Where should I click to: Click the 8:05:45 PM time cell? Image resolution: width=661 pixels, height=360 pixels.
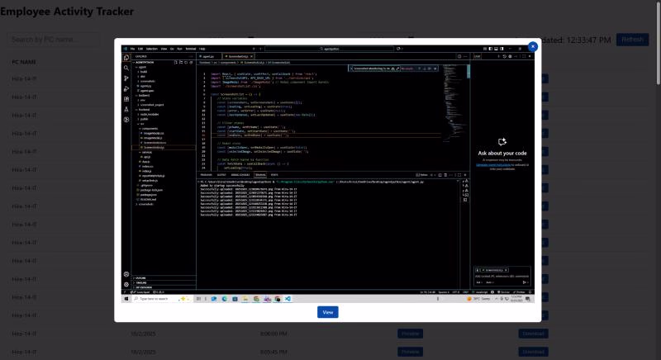click(273, 352)
